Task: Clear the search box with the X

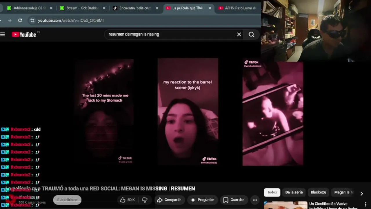Action: 239,35
